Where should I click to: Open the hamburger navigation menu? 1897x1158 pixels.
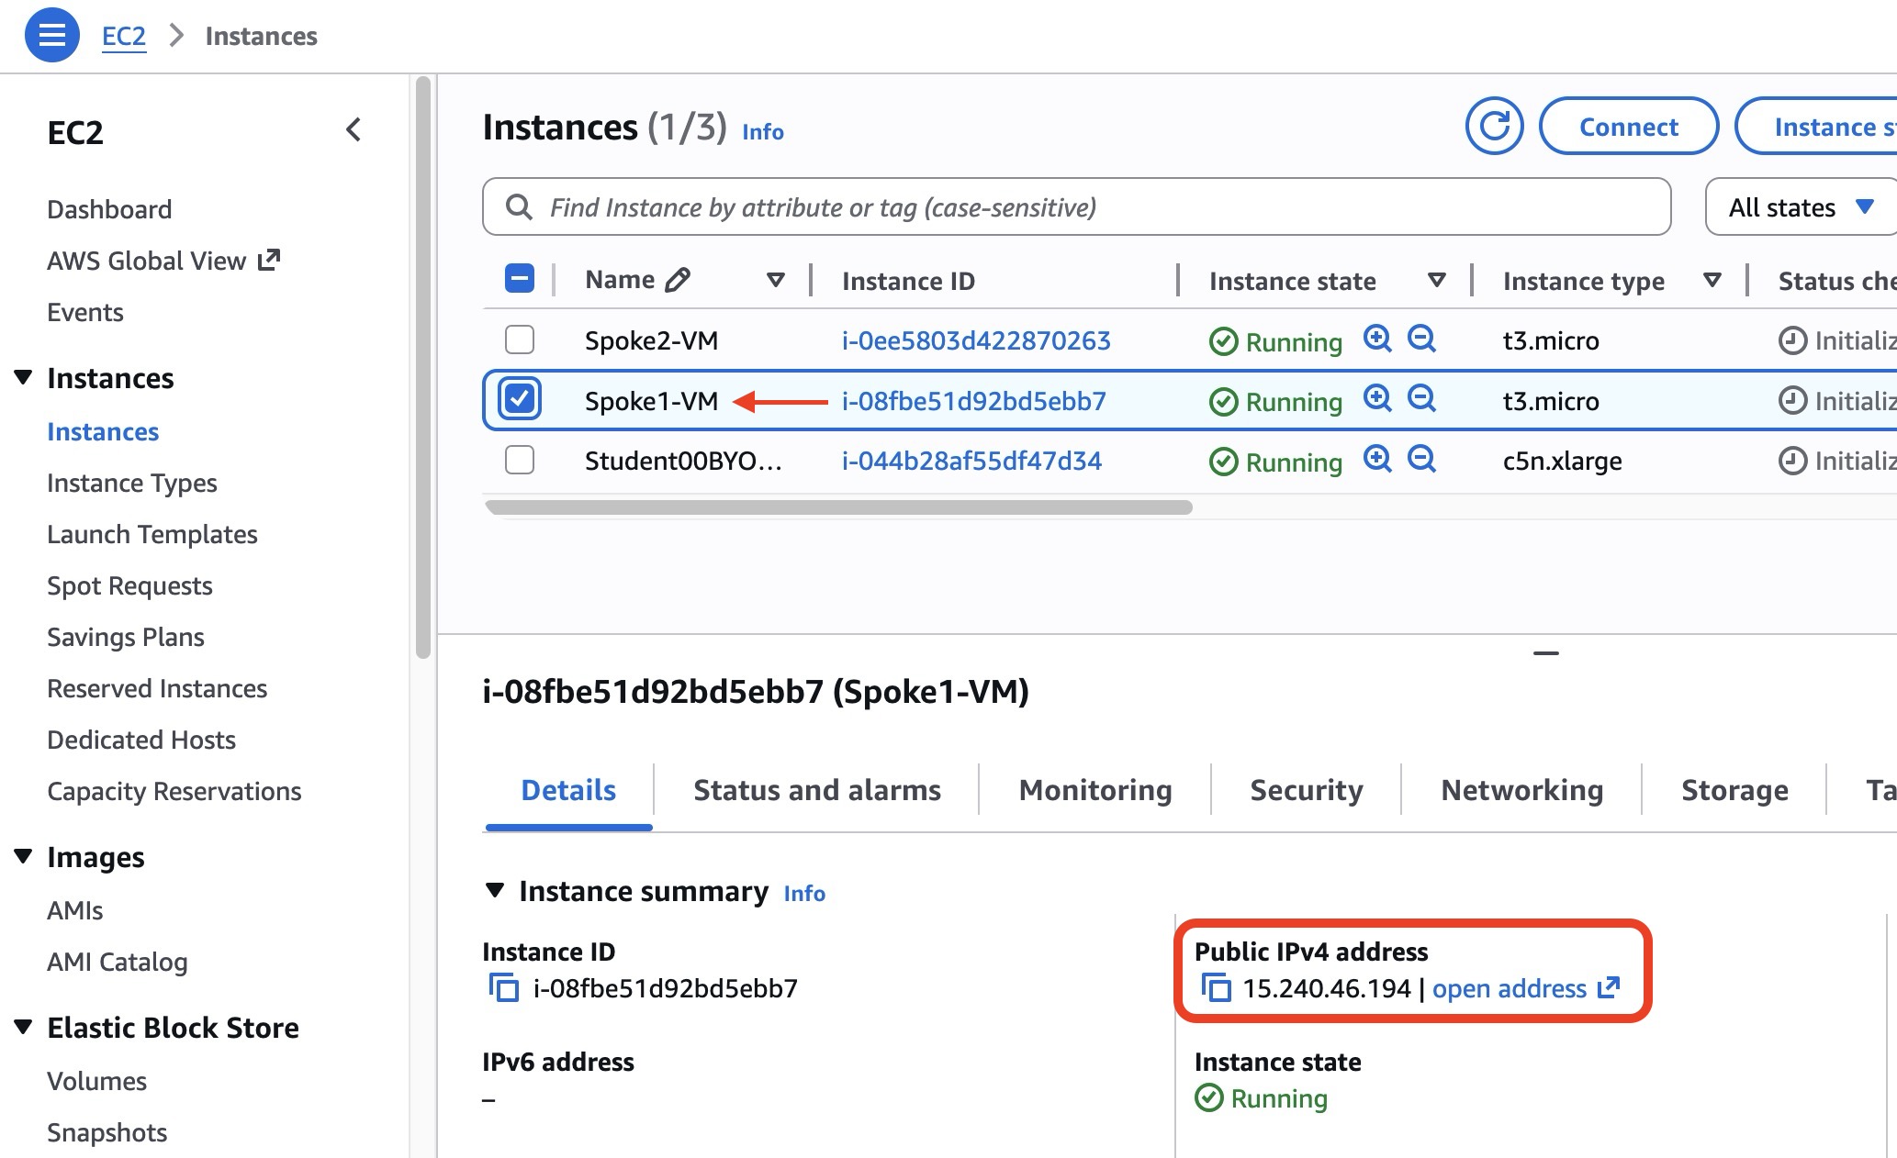(52, 35)
